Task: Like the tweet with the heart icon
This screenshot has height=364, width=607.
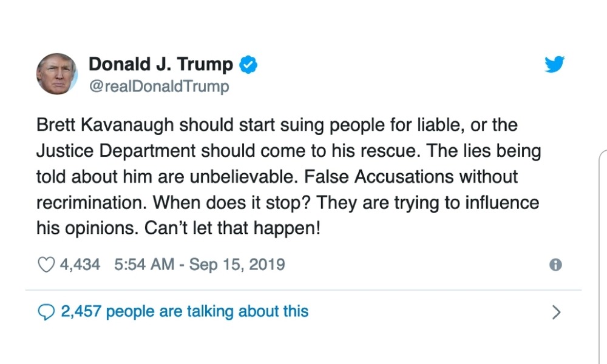Action: click(46, 265)
